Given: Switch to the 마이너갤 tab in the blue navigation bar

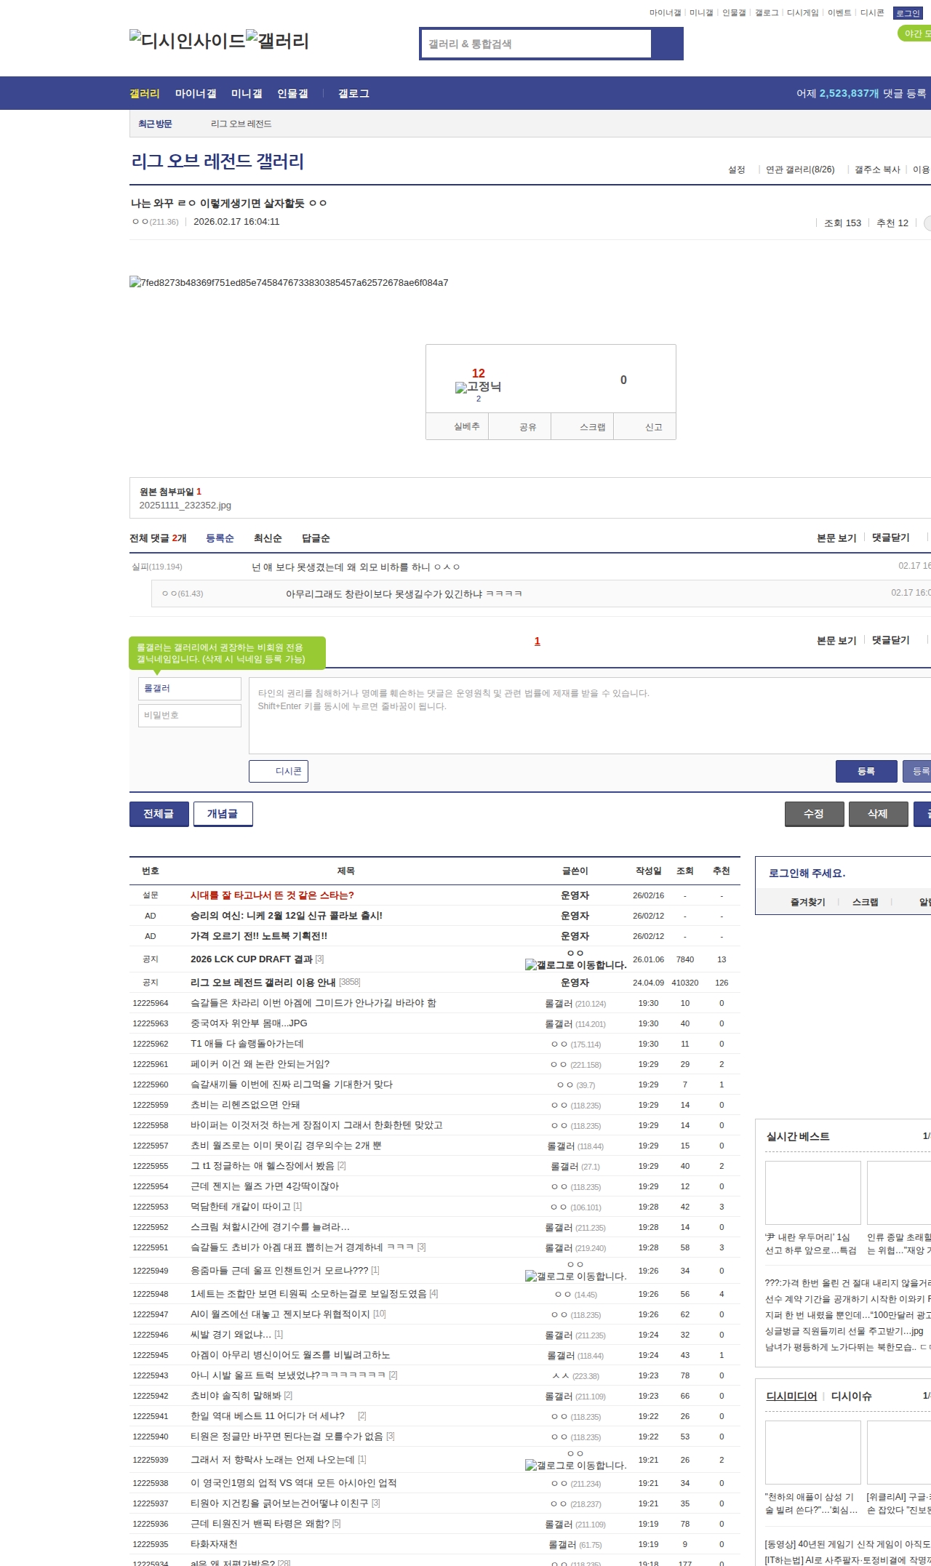Looking at the screenshot, I should [x=196, y=93].
